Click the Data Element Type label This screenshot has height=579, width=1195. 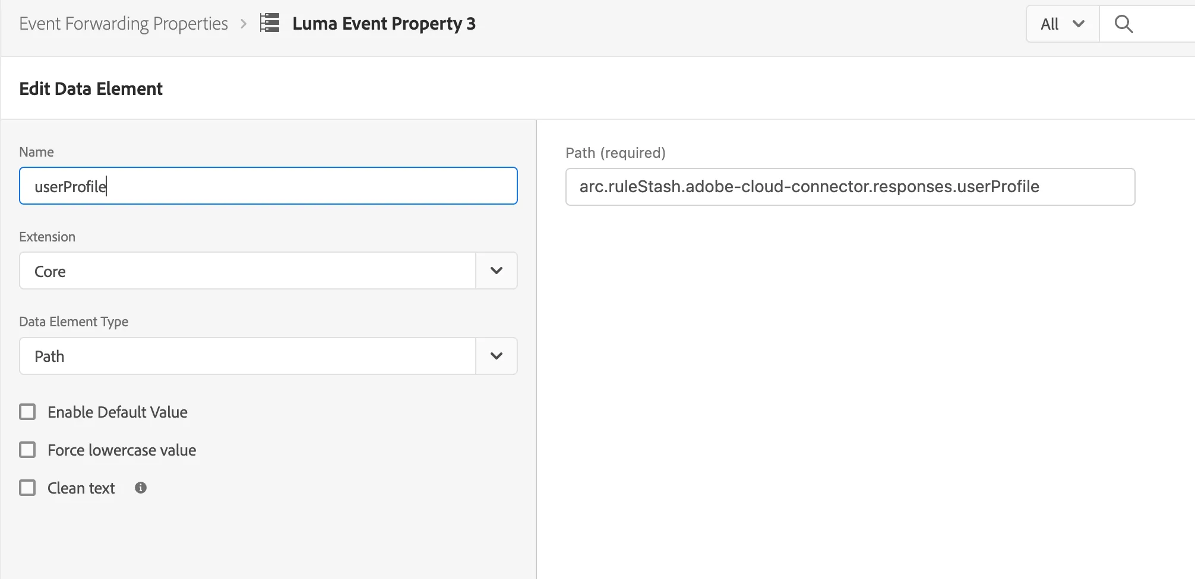tap(74, 322)
